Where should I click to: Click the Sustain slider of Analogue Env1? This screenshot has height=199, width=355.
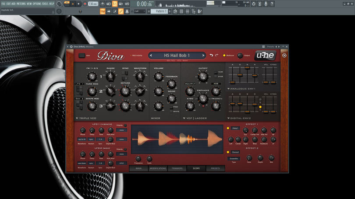pos(247,67)
